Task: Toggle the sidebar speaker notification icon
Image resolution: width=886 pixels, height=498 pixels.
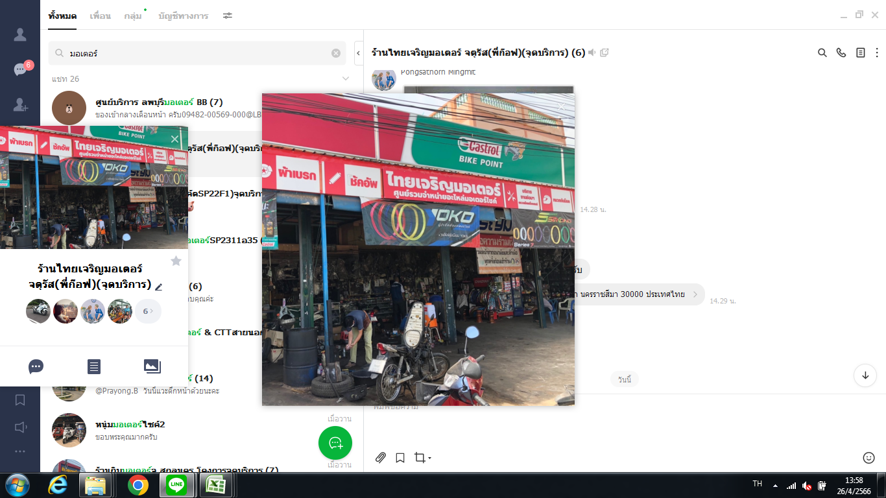Action: click(20, 427)
